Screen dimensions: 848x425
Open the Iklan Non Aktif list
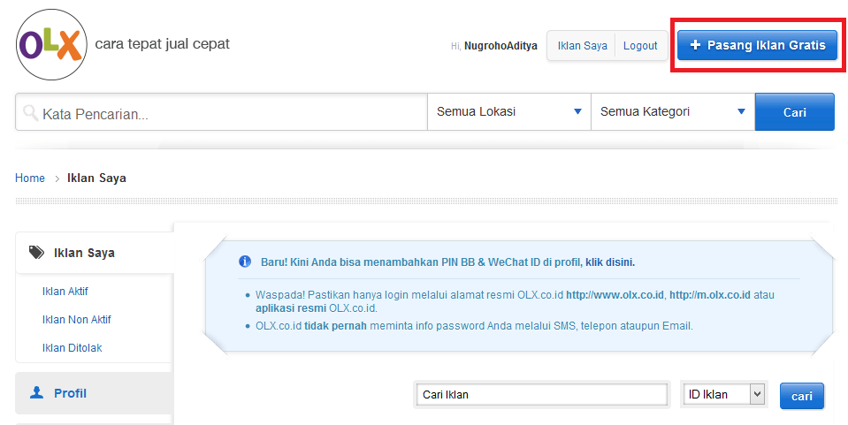[76, 320]
